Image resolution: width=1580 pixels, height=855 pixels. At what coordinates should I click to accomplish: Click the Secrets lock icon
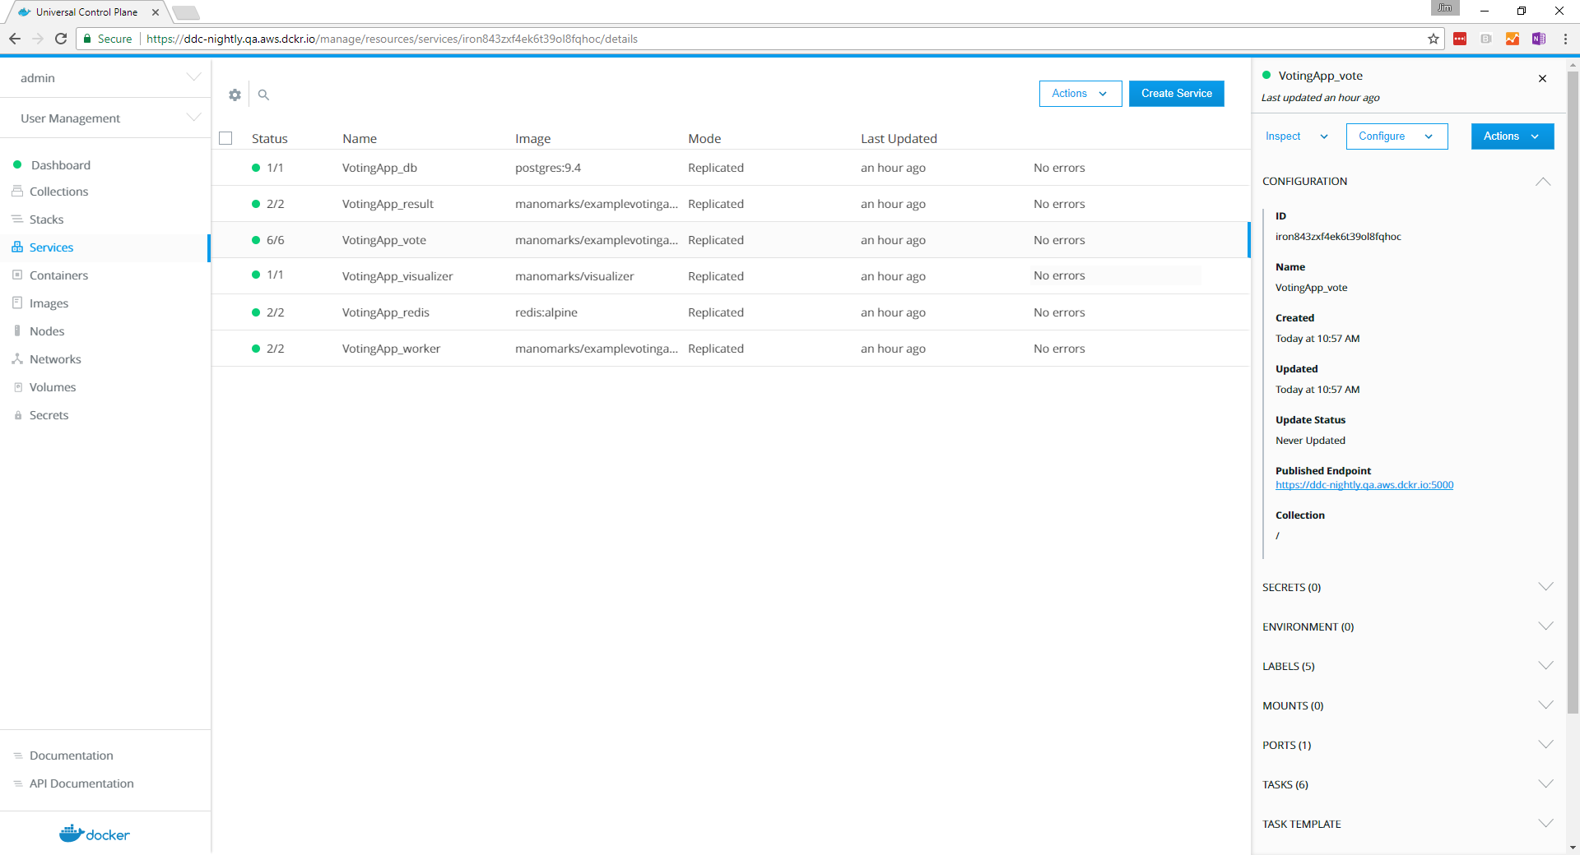point(17,415)
